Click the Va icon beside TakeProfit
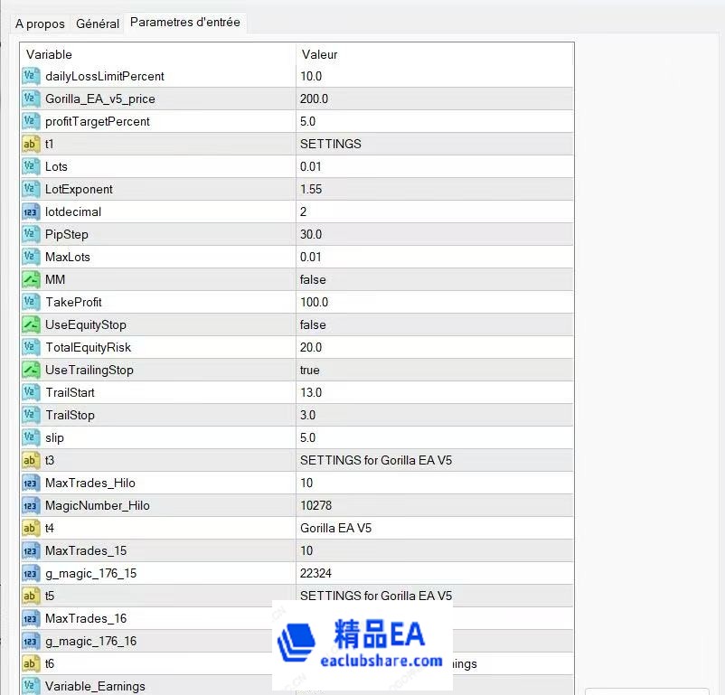 click(x=30, y=302)
